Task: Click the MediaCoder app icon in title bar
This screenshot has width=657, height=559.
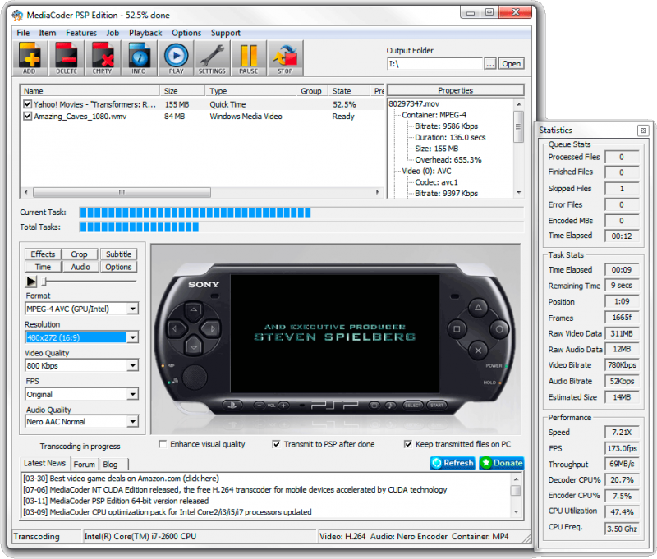Action: pyautogui.click(x=17, y=16)
